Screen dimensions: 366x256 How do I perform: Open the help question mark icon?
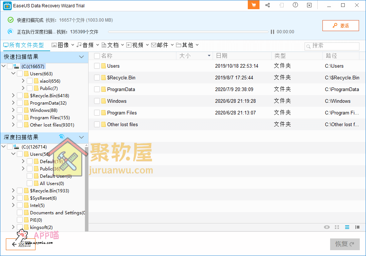coord(295,5)
